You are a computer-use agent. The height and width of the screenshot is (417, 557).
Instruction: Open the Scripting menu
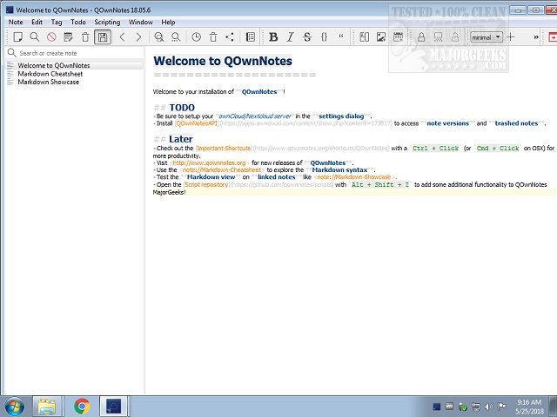coord(107,22)
